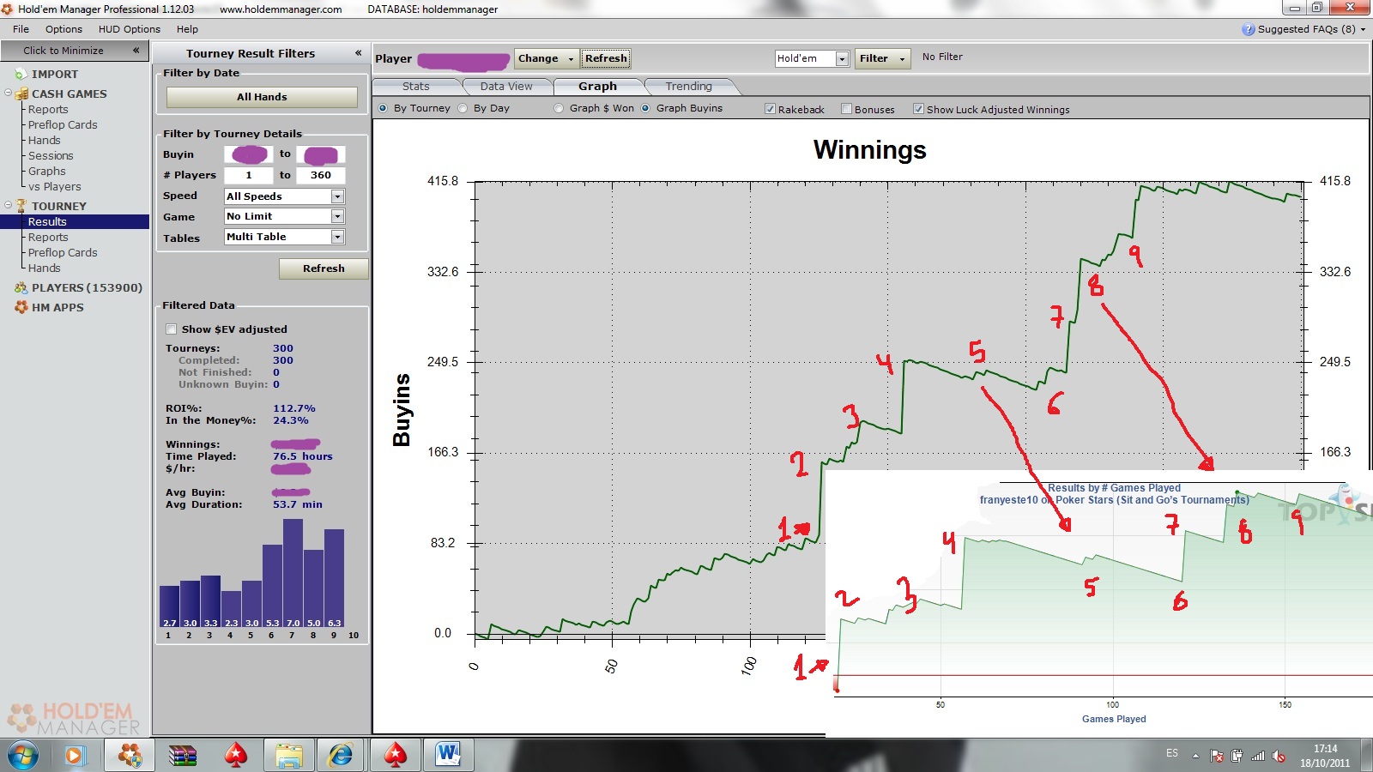Open PLAYERS (153900) section icon

21,288
